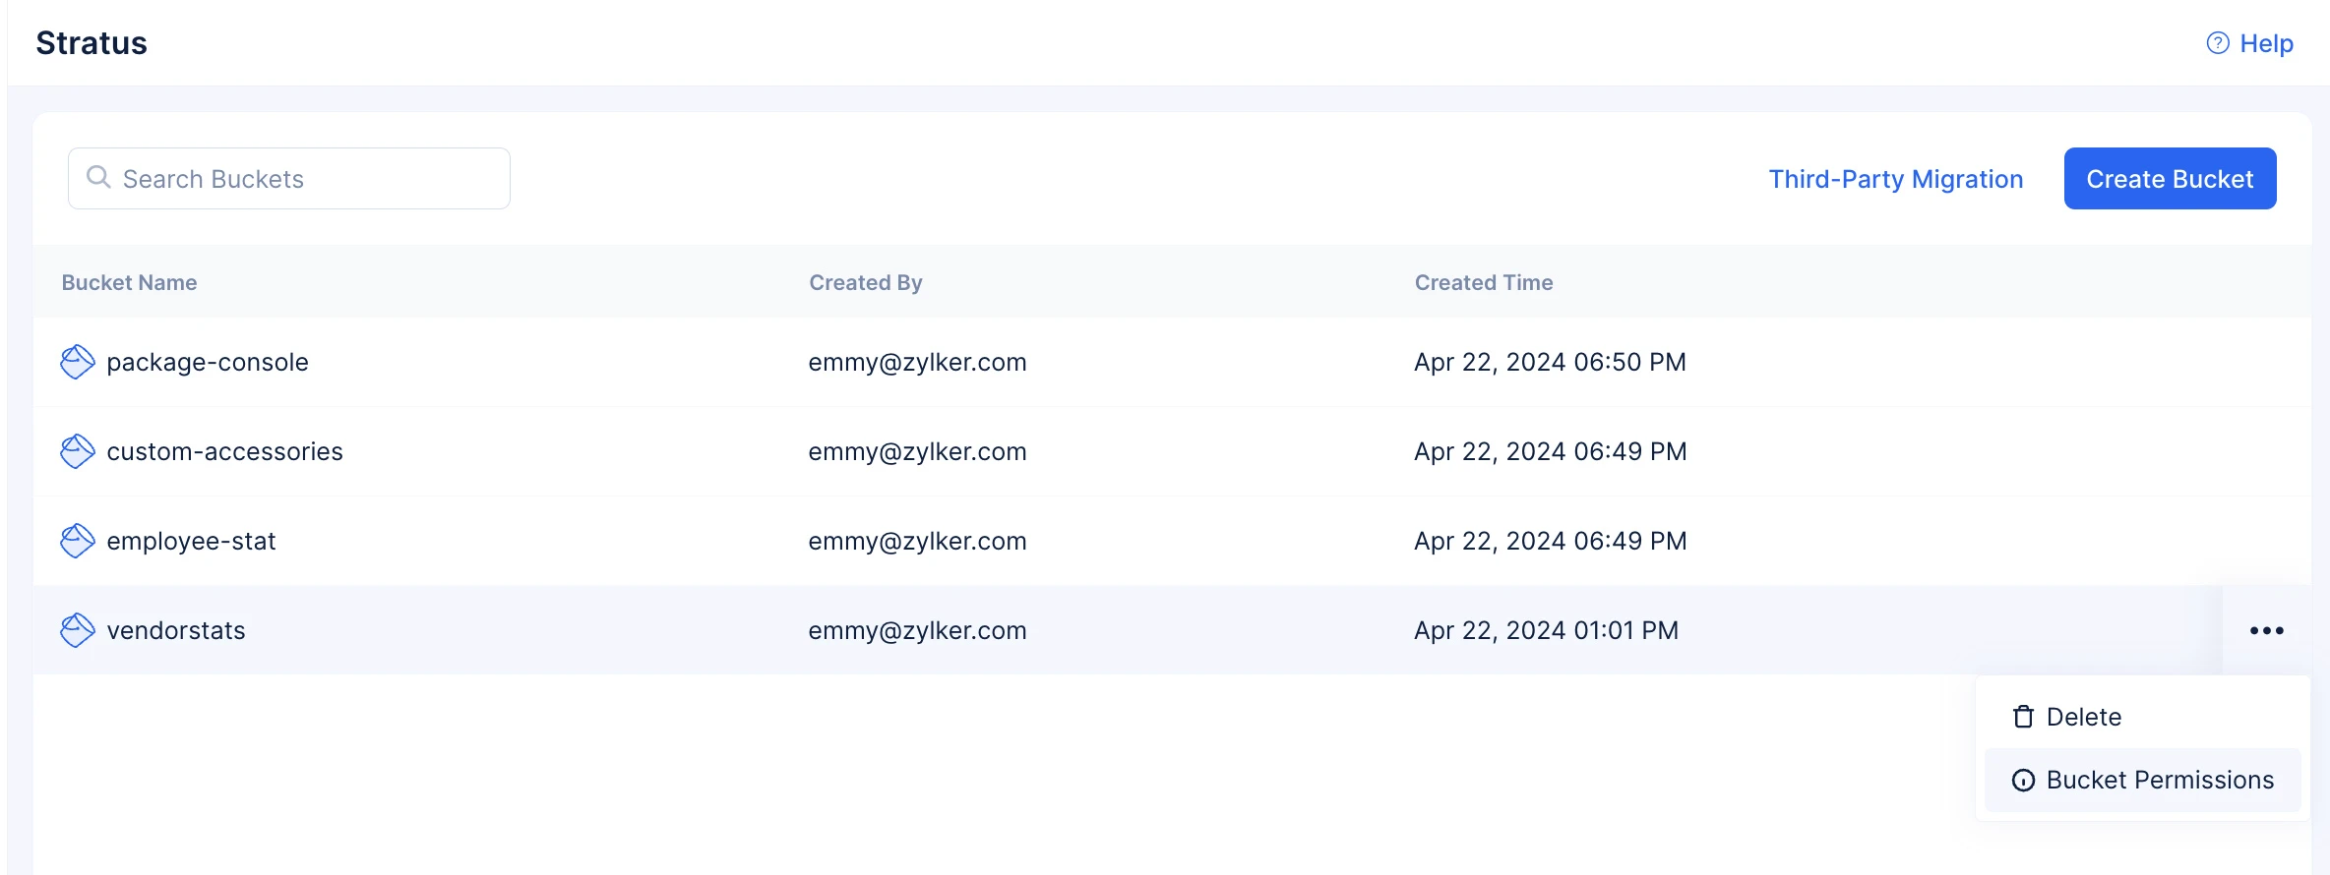Screen dimensions: 2330x875
Task: Click the trash icon beside Delete
Action: coord(2023,717)
